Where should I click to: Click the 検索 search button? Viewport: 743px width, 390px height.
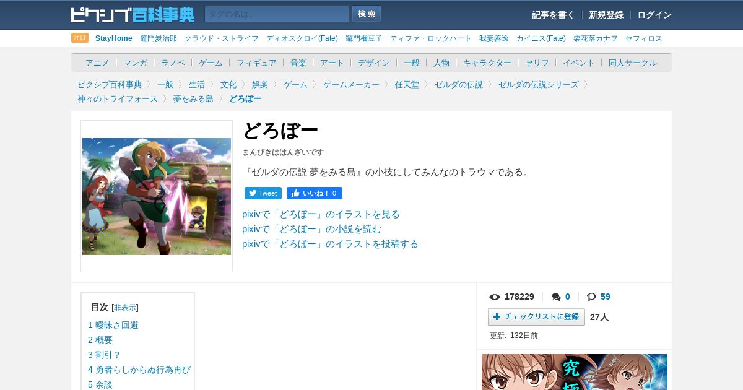tap(367, 14)
